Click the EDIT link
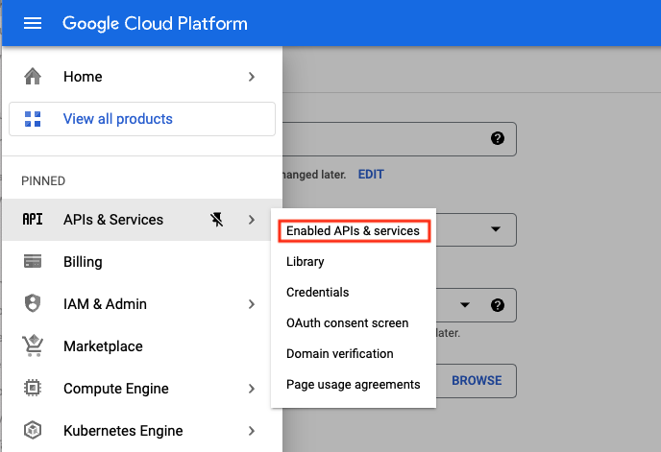The image size is (661, 452). coord(371,175)
